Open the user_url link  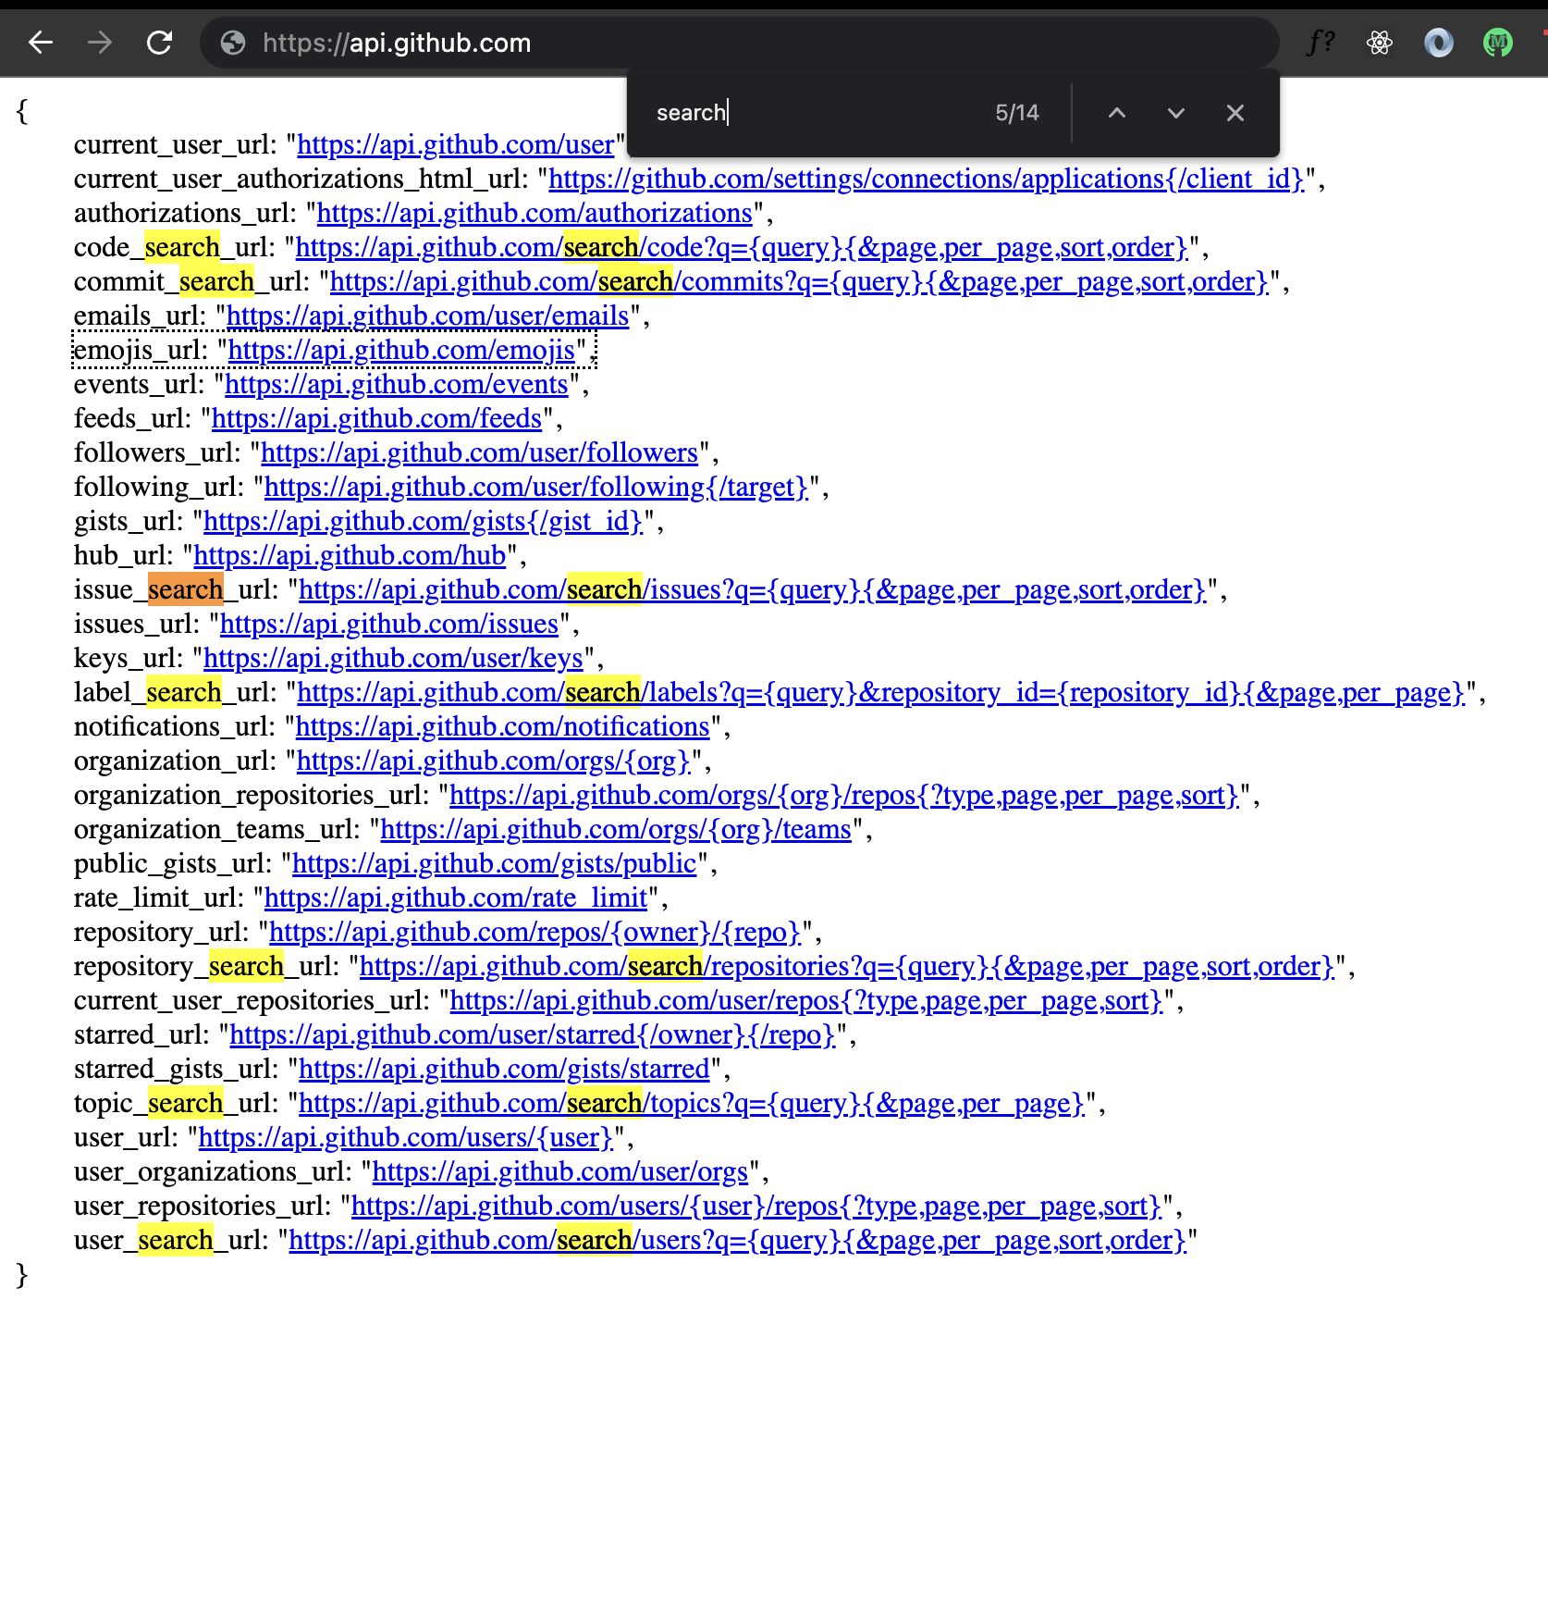coord(406,1138)
